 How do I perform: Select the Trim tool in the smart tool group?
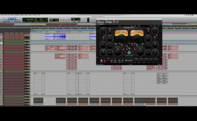(9, 19)
